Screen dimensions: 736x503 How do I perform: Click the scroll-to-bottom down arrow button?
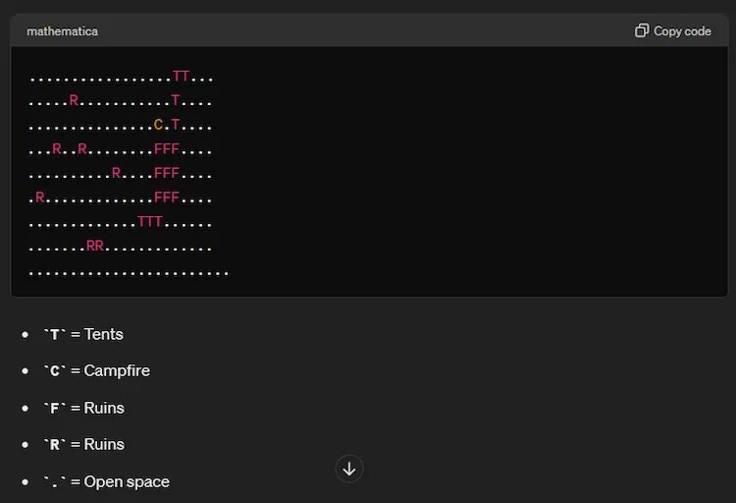349,470
